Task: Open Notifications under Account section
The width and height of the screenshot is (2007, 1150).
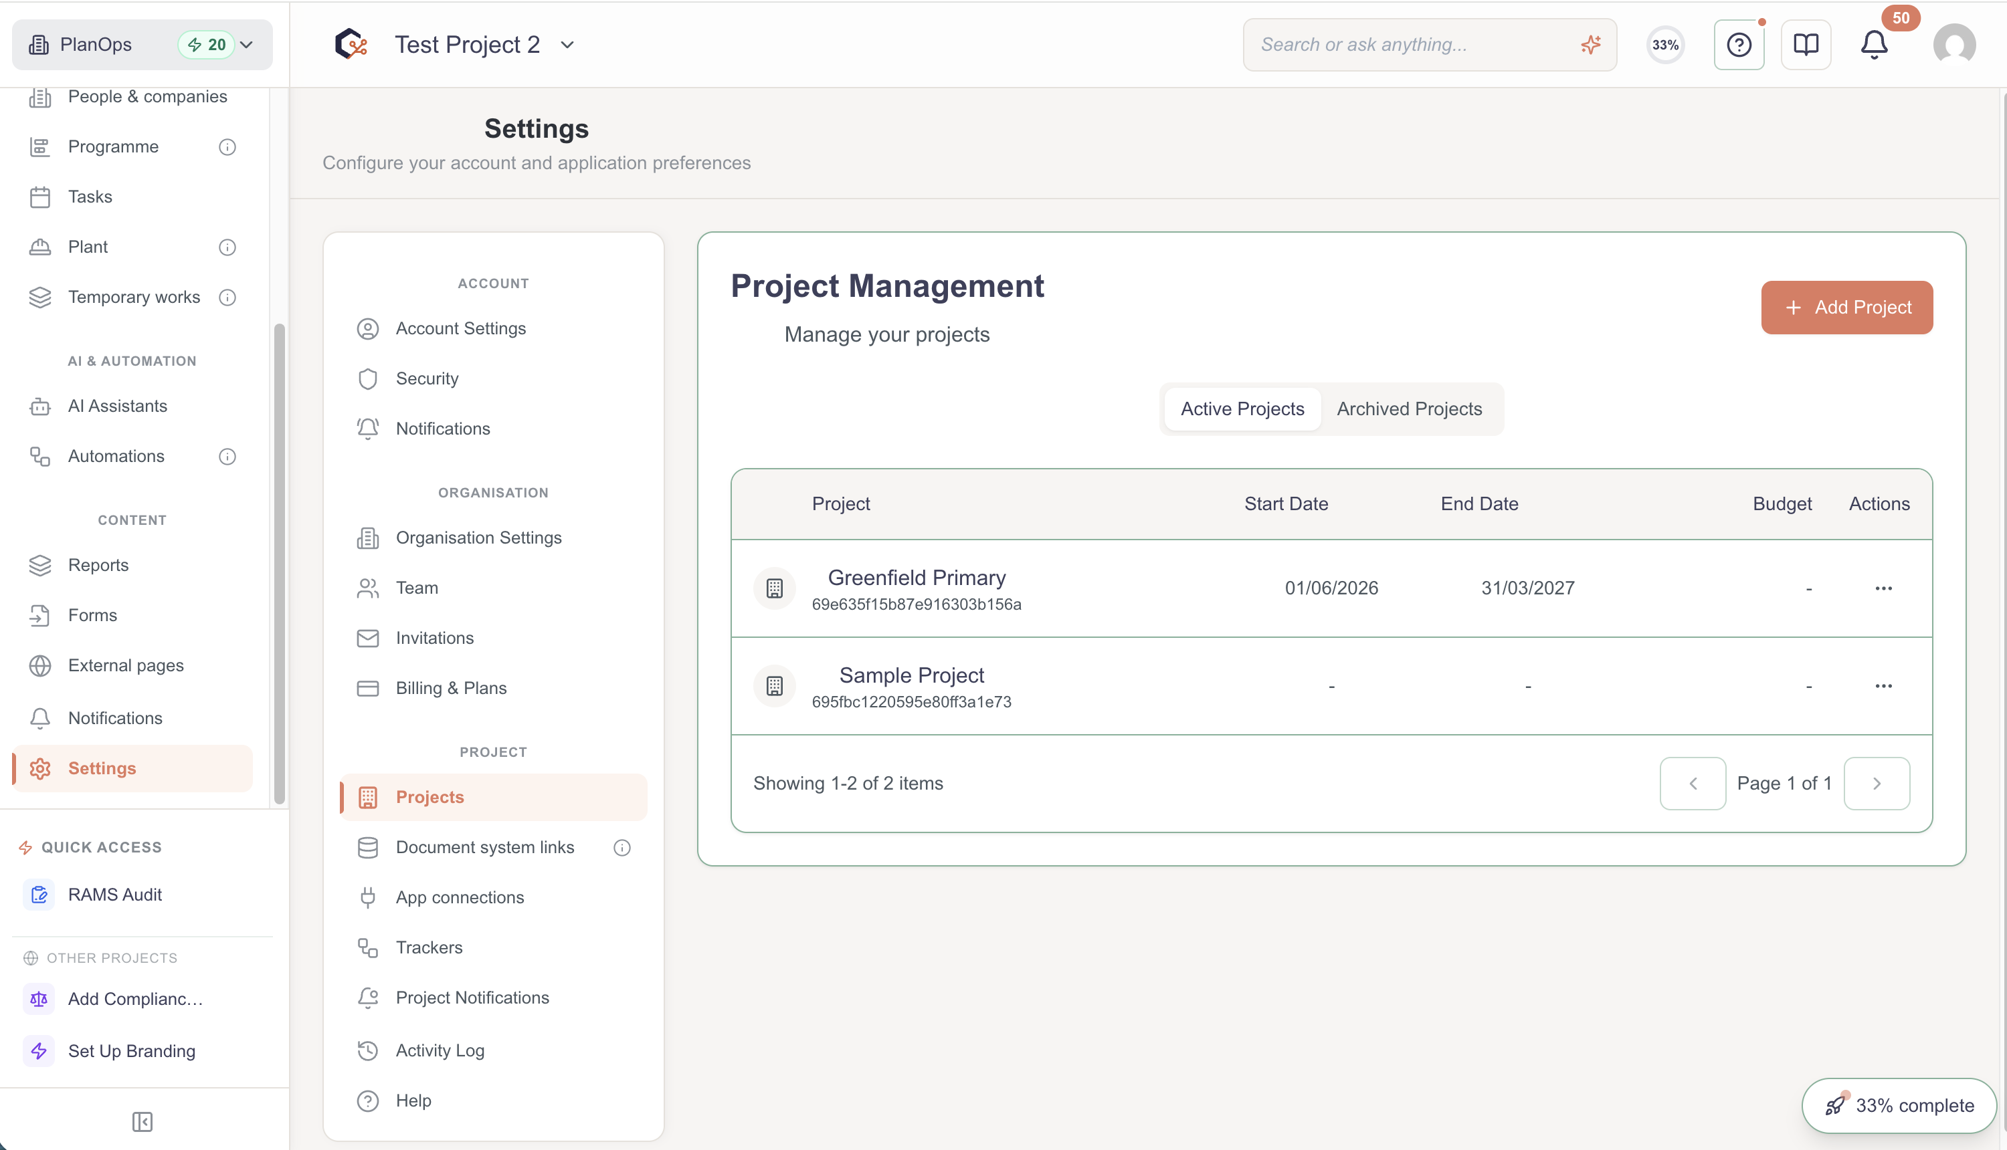Action: click(493, 429)
